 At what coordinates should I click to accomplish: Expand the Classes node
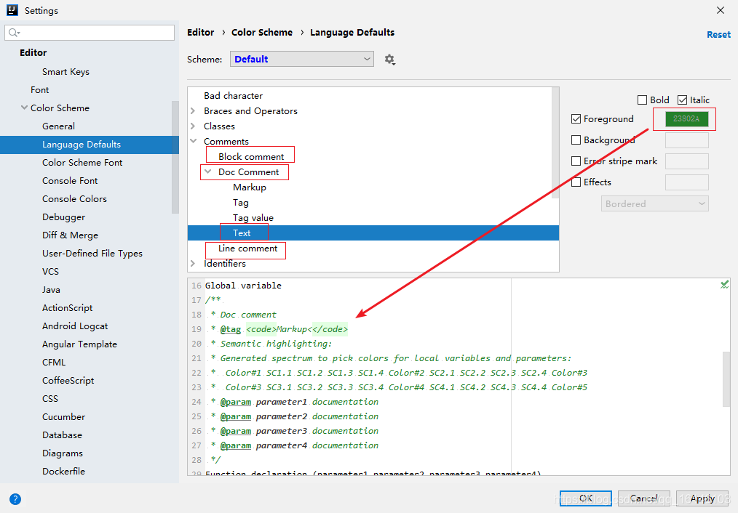click(x=193, y=126)
